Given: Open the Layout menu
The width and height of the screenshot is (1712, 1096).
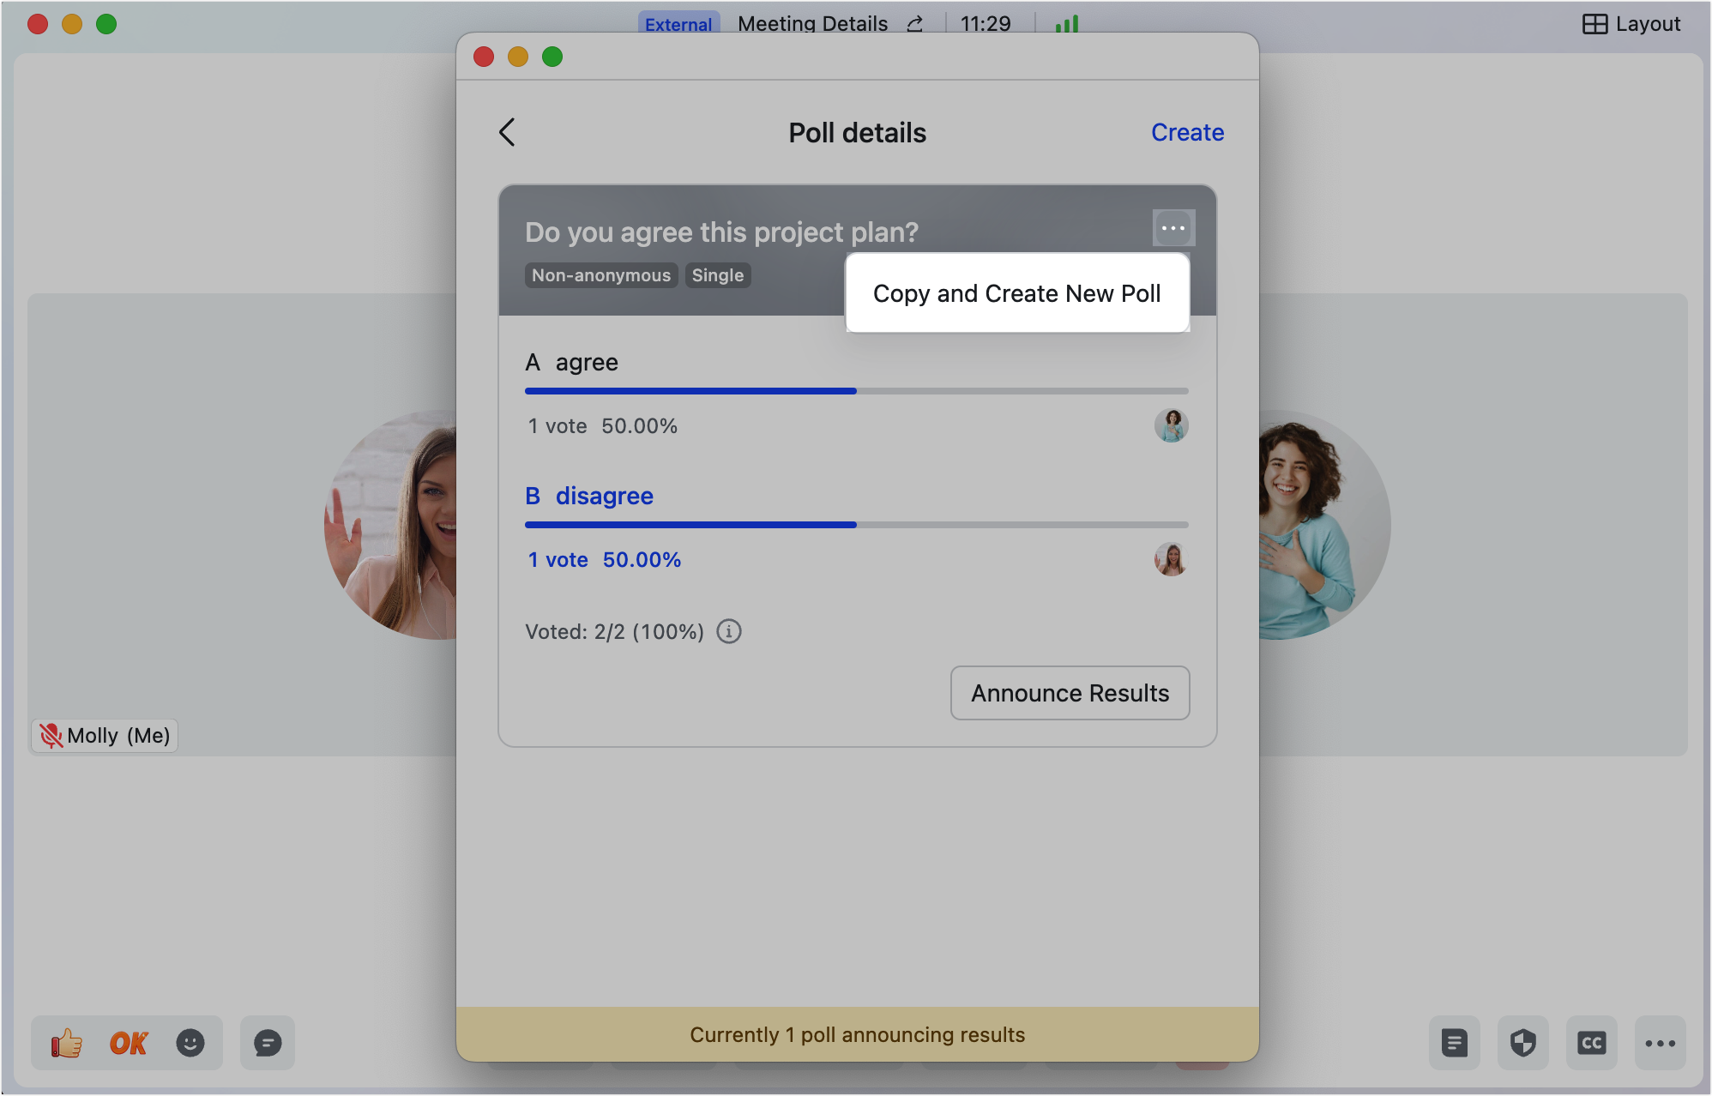Looking at the screenshot, I should pyautogui.click(x=1631, y=24).
